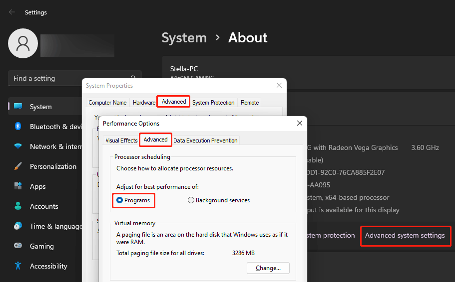Image resolution: width=455 pixels, height=282 pixels.
Task: Click the Settings back arrow icon
Action: coord(12,12)
